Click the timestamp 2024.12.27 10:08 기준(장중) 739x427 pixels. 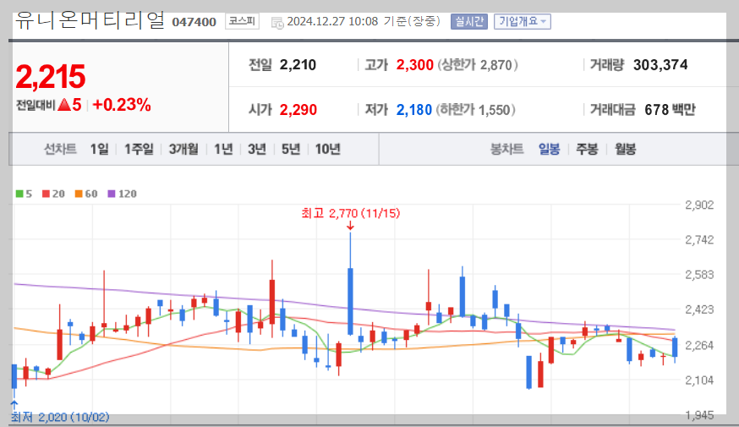click(364, 22)
